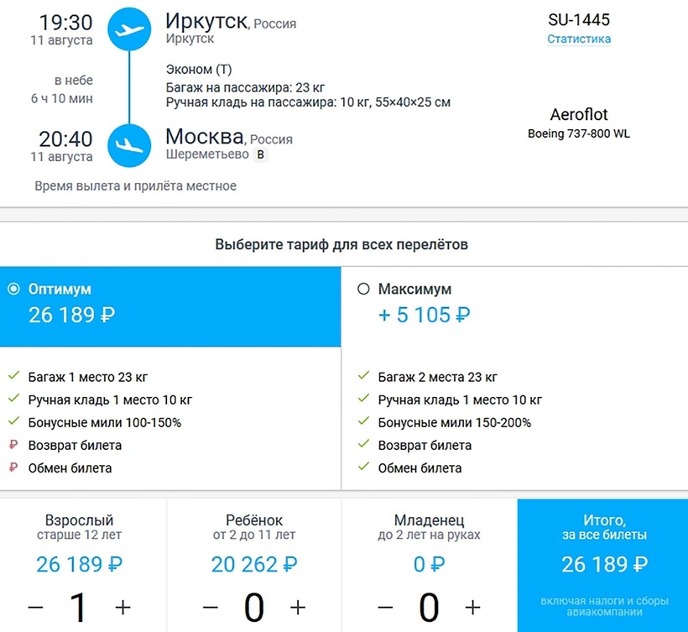Decrease the Взрослый passenger count
The width and height of the screenshot is (688, 632).
pyautogui.click(x=36, y=607)
